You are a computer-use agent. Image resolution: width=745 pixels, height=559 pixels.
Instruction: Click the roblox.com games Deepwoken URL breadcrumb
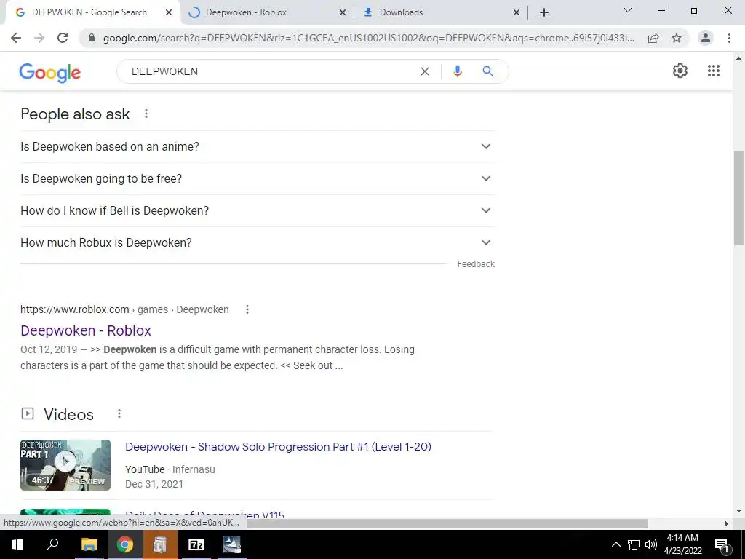(x=124, y=309)
